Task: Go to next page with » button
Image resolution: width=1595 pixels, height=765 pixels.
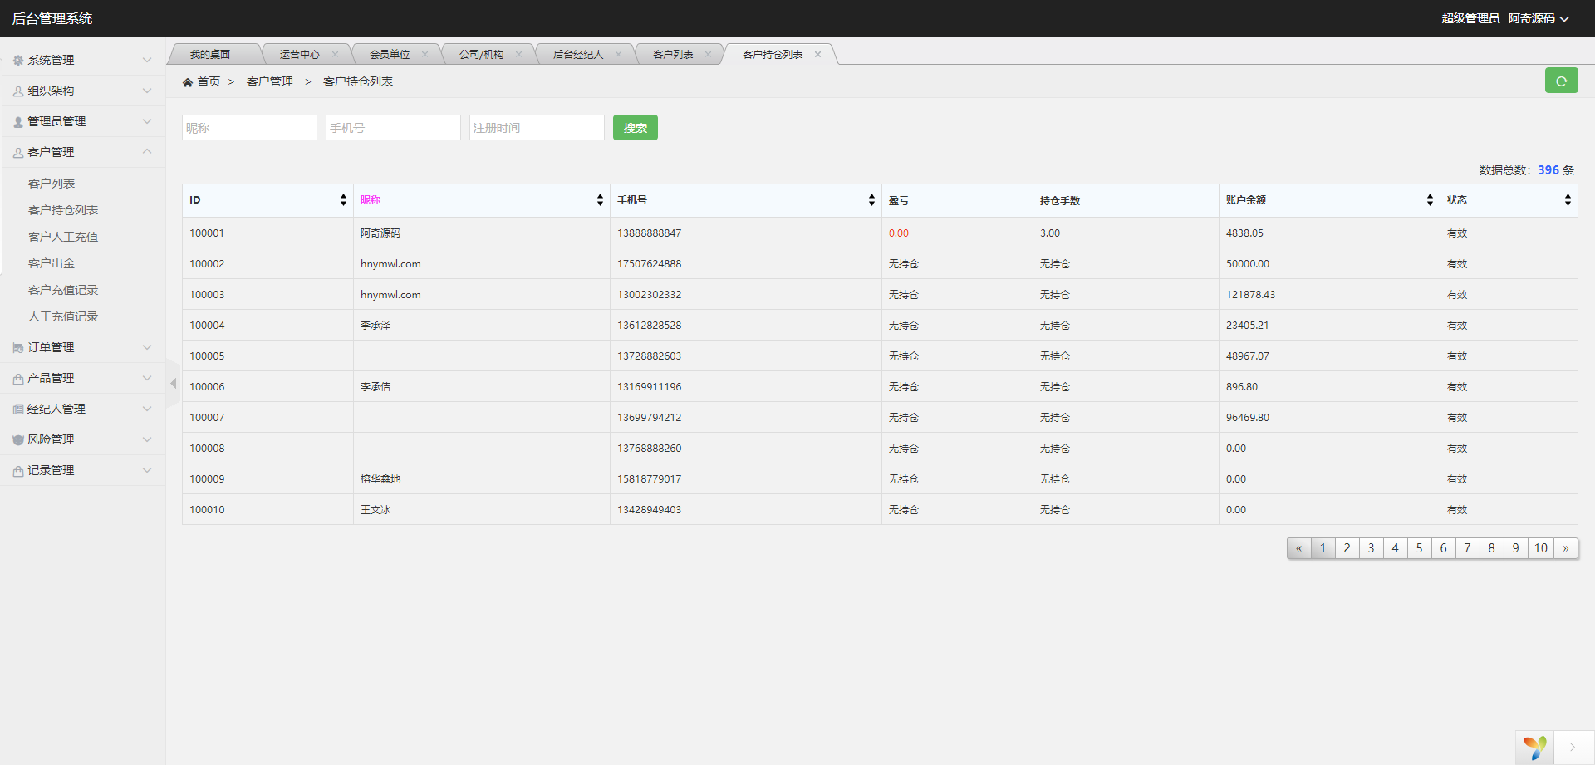Action: click(x=1565, y=548)
